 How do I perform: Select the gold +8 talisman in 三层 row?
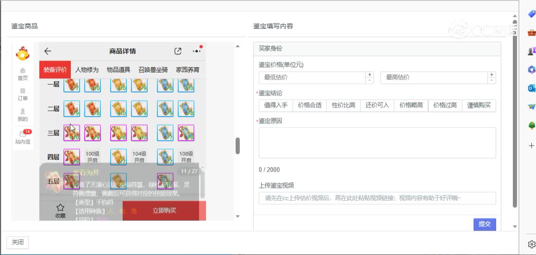pos(118,133)
